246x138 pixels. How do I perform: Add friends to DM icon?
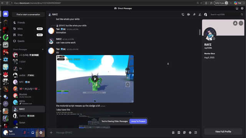200,15
